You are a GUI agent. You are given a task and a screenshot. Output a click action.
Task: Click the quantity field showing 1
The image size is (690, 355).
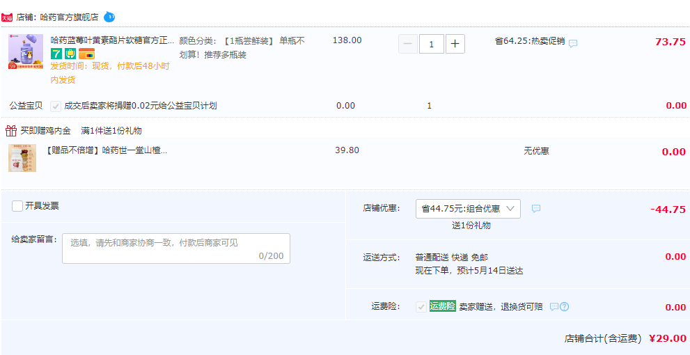tap(431, 44)
